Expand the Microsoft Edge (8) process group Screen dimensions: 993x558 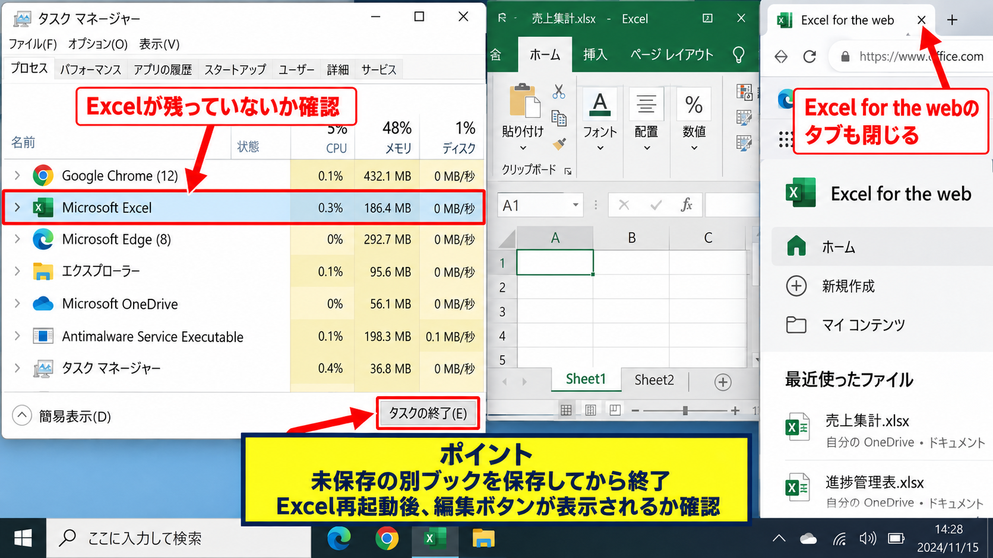[x=17, y=239]
